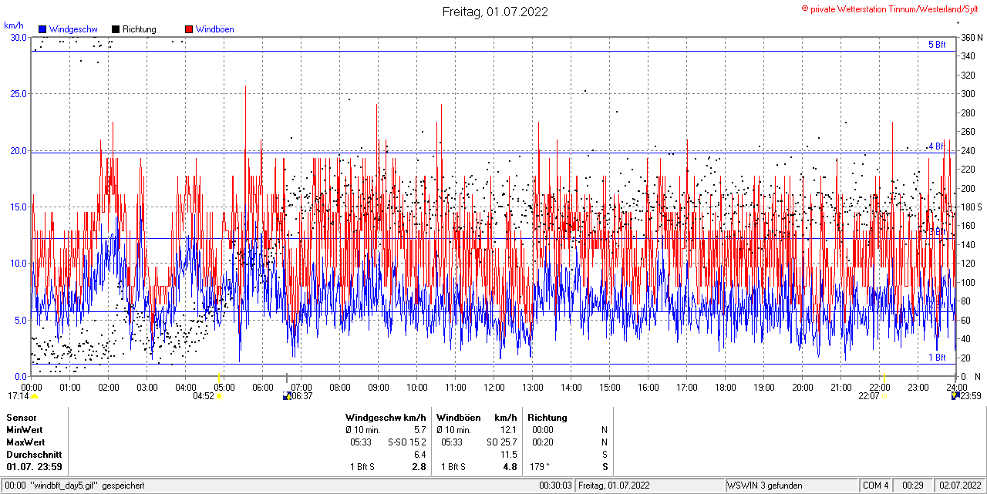This screenshot has height=494, width=987.
Task: Click the chart title Freitag, 01.07.2022
Action: point(495,12)
